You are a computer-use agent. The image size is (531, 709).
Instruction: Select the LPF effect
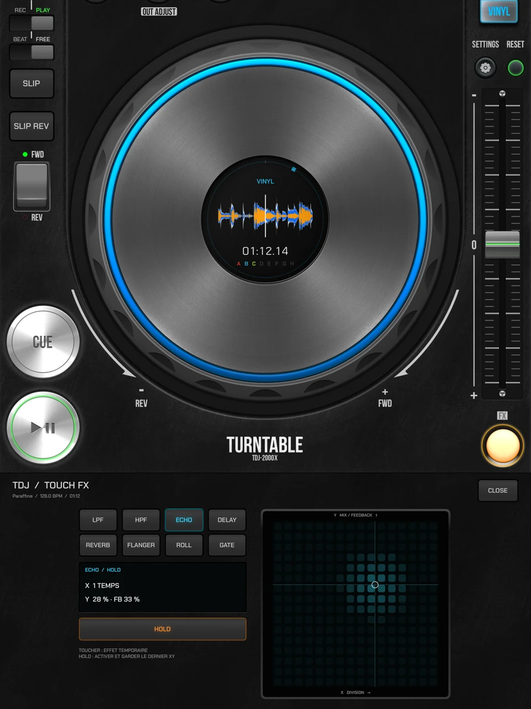point(98,520)
